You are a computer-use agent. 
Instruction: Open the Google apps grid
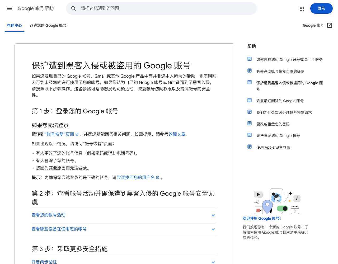302,9
